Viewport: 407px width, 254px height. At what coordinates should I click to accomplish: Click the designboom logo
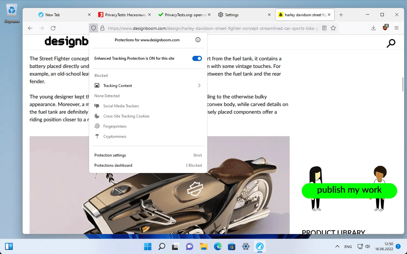coord(67,41)
